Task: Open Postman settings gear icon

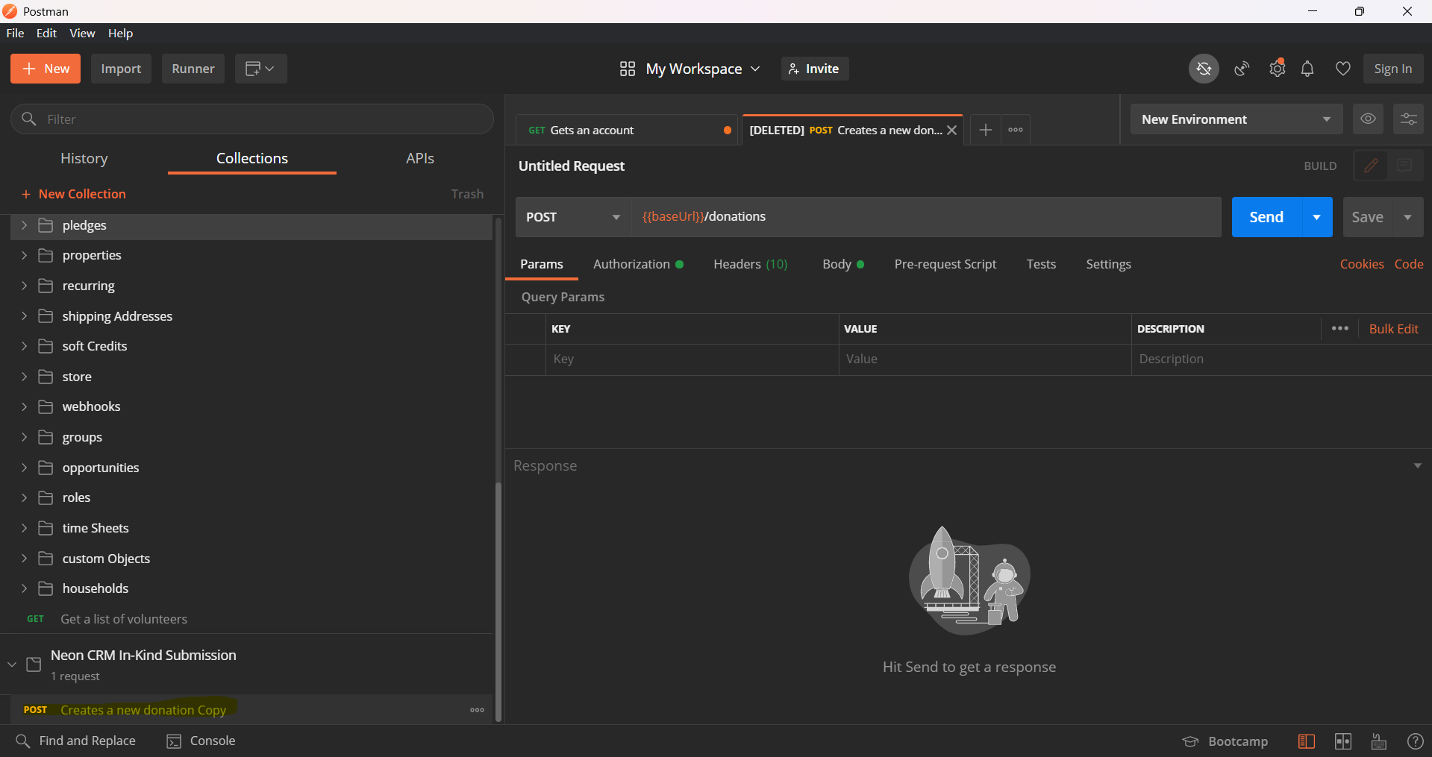Action: tap(1278, 69)
